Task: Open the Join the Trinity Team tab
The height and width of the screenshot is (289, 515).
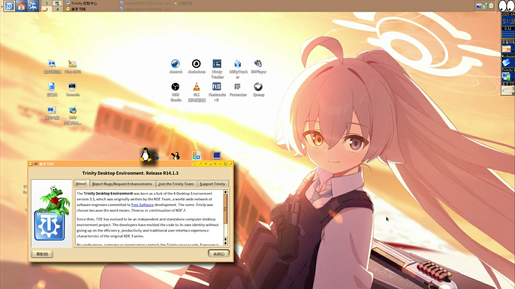Action: [176, 184]
